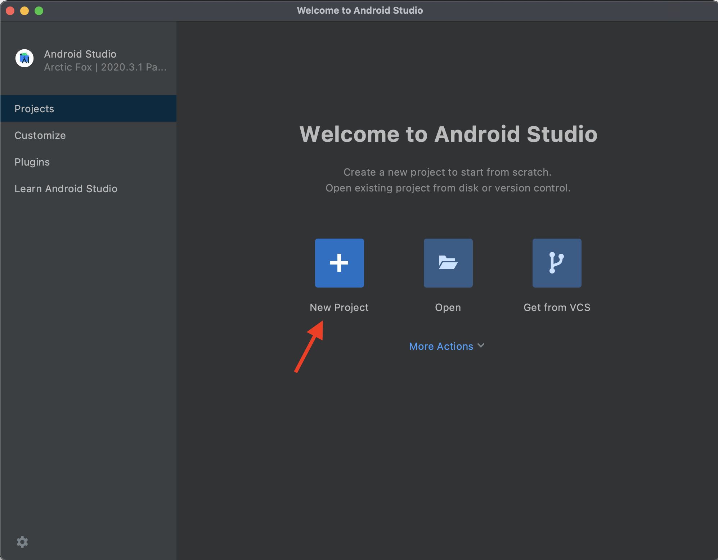The image size is (718, 560).
Task: Click the Open label text
Action: coord(448,308)
